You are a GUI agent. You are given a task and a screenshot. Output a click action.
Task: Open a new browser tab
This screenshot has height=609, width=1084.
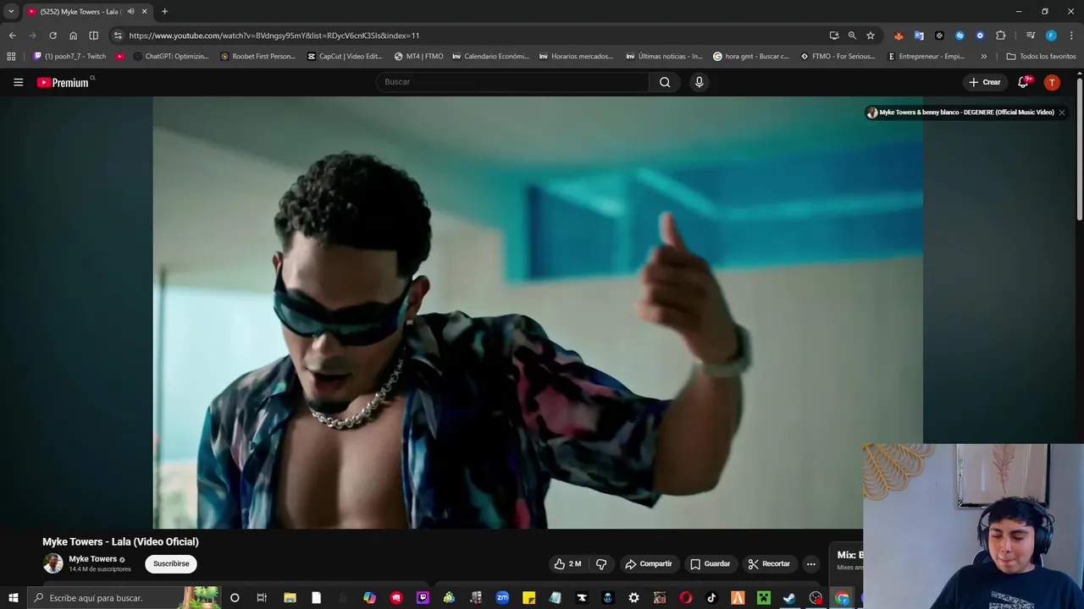pos(164,12)
